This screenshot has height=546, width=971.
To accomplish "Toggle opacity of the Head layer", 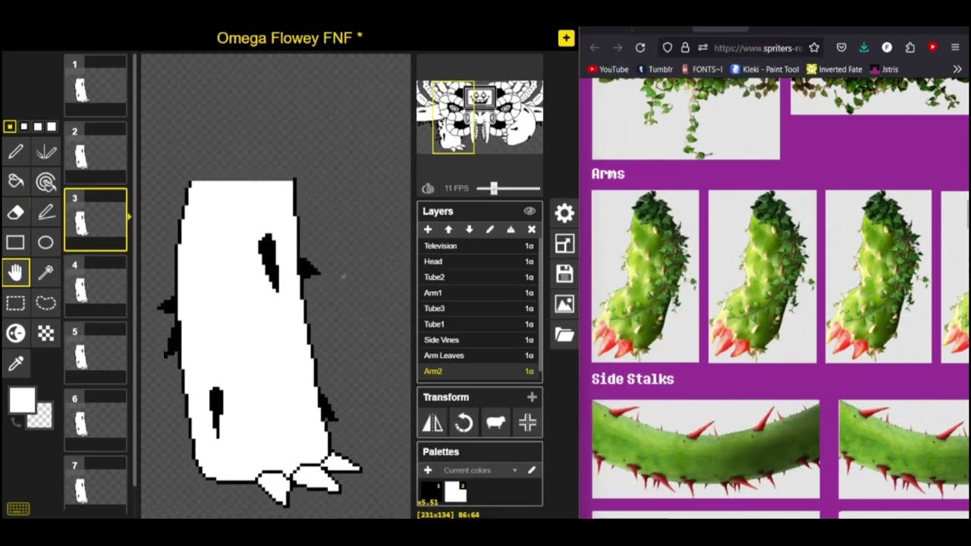I will [529, 262].
